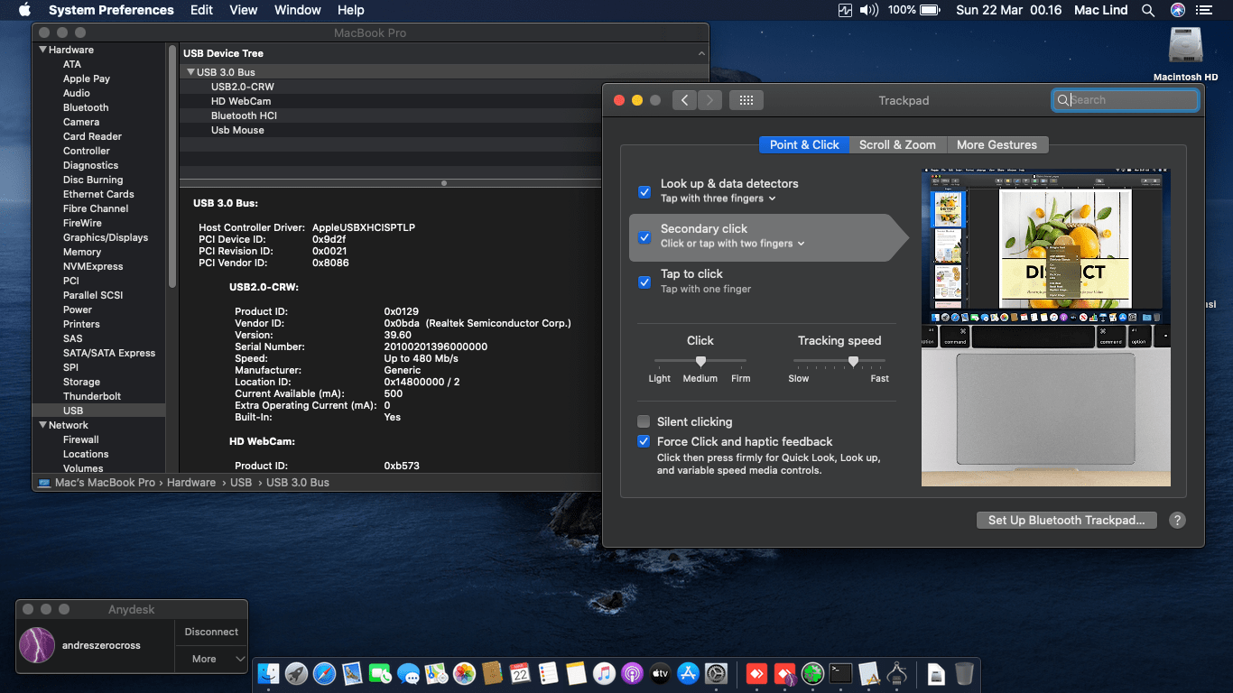Click Set Up Bluetooth Trackpad button
The width and height of the screenshot is (1233, 693).
coord(1066,520)
